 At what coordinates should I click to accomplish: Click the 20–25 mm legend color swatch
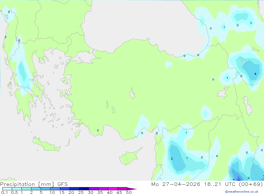click(x=74, y=189)
